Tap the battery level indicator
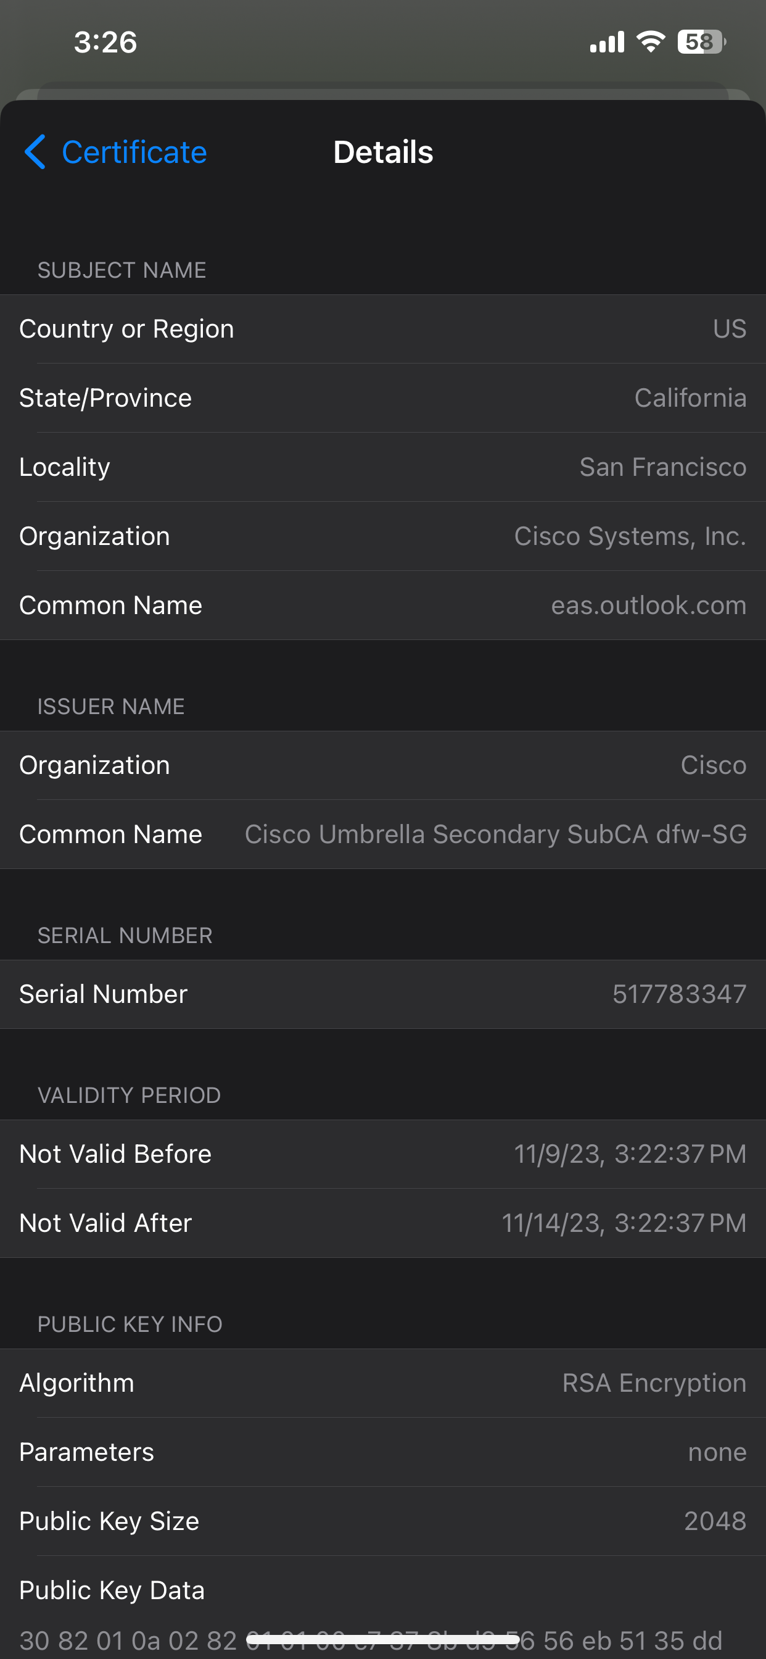766x1659 pixels. pyautogui.click(x=701, y=42)
